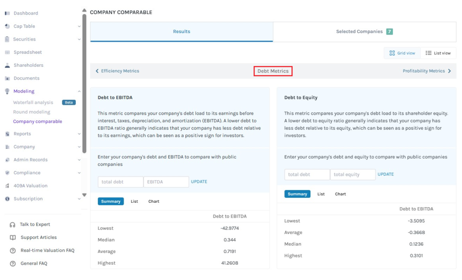Image resolution: width=462 pixels, height=280 pixels.
Task: Open Talk to Expert
Action: 35,224
